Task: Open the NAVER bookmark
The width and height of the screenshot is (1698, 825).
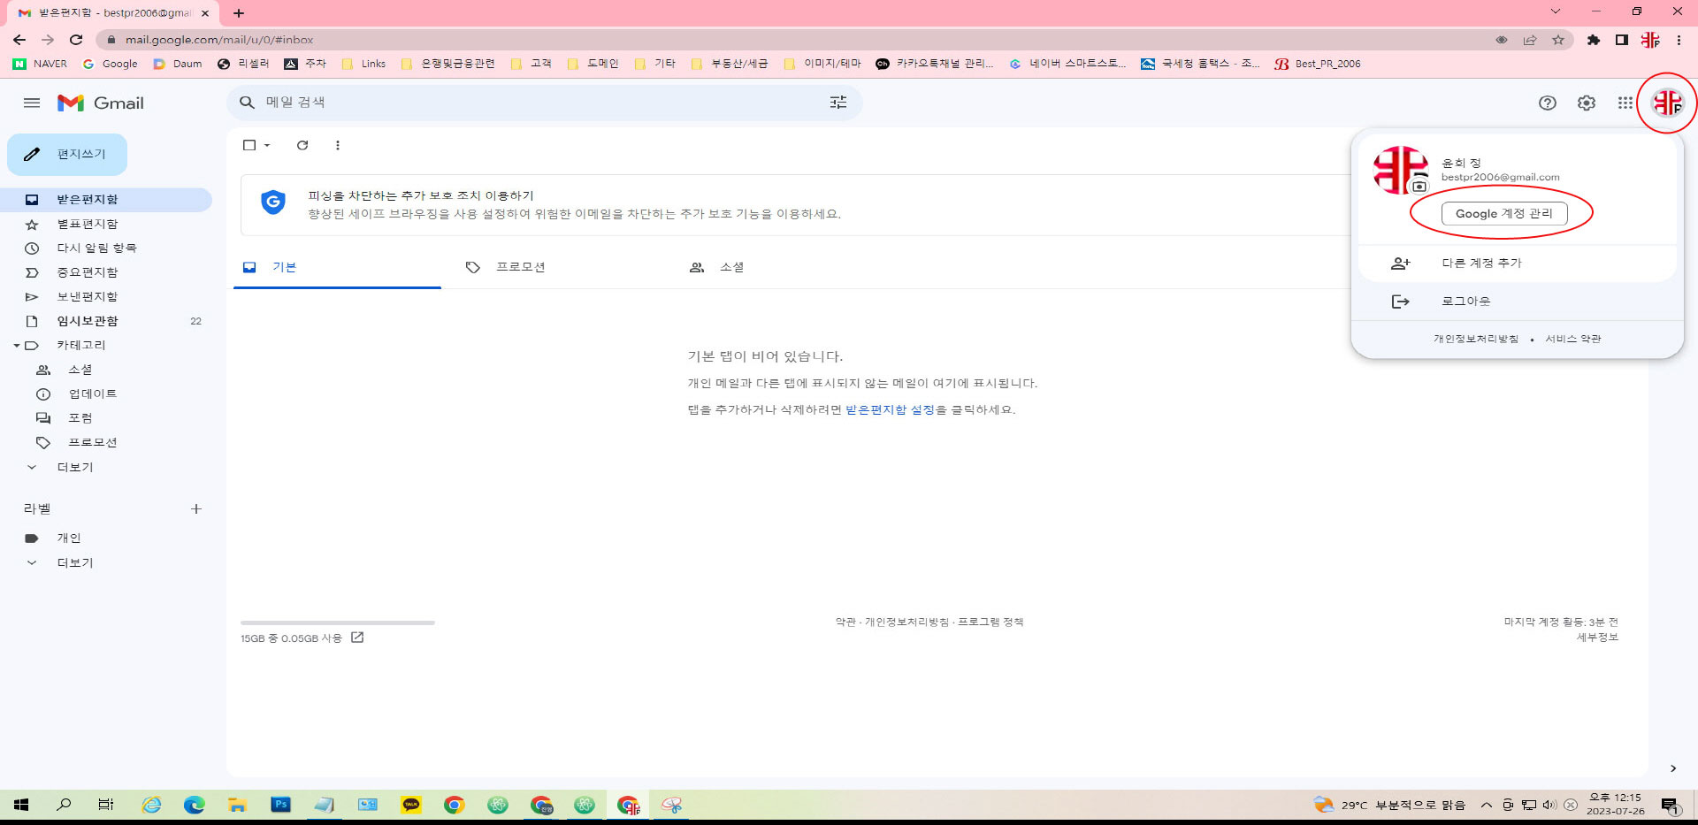Action: click(x=41, y=64)
